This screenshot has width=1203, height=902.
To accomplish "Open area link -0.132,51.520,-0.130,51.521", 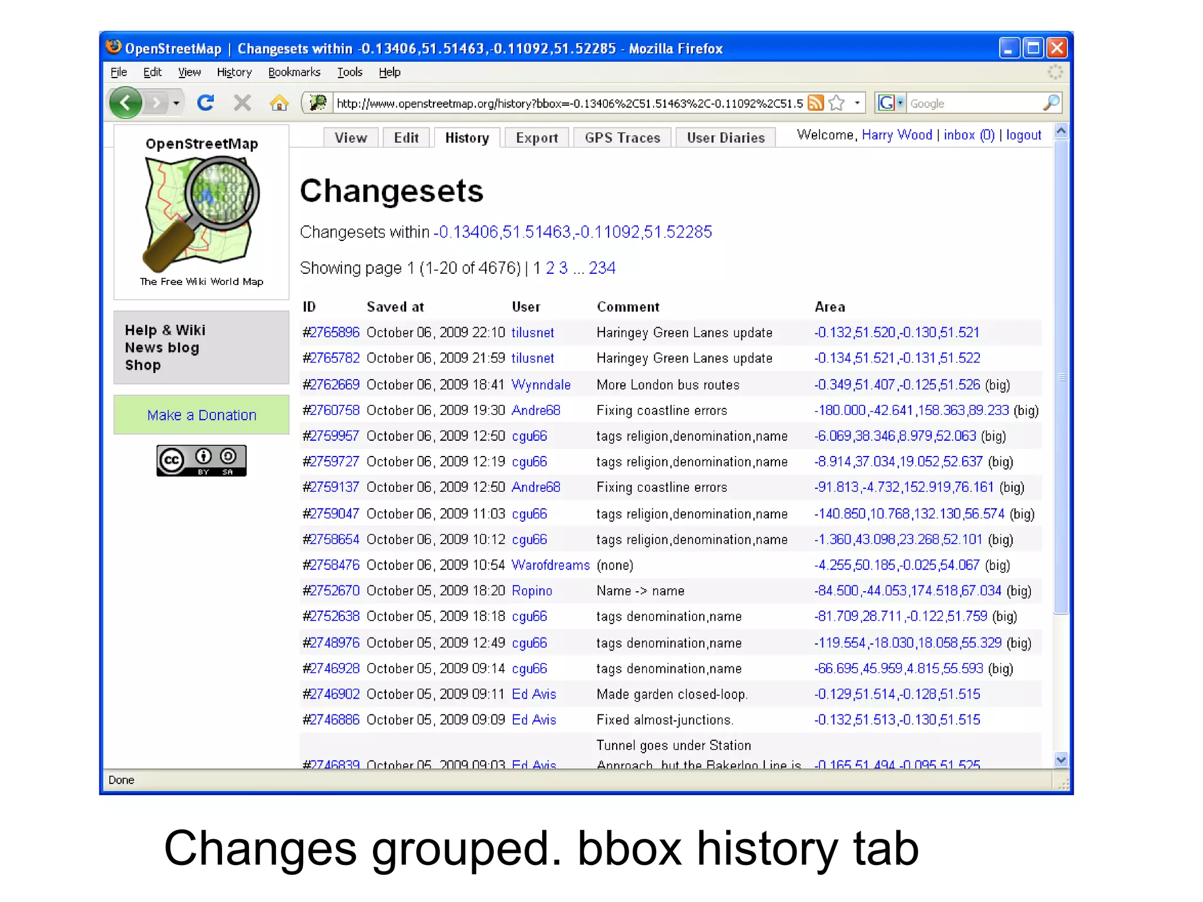I will click(x=896, y=333).
